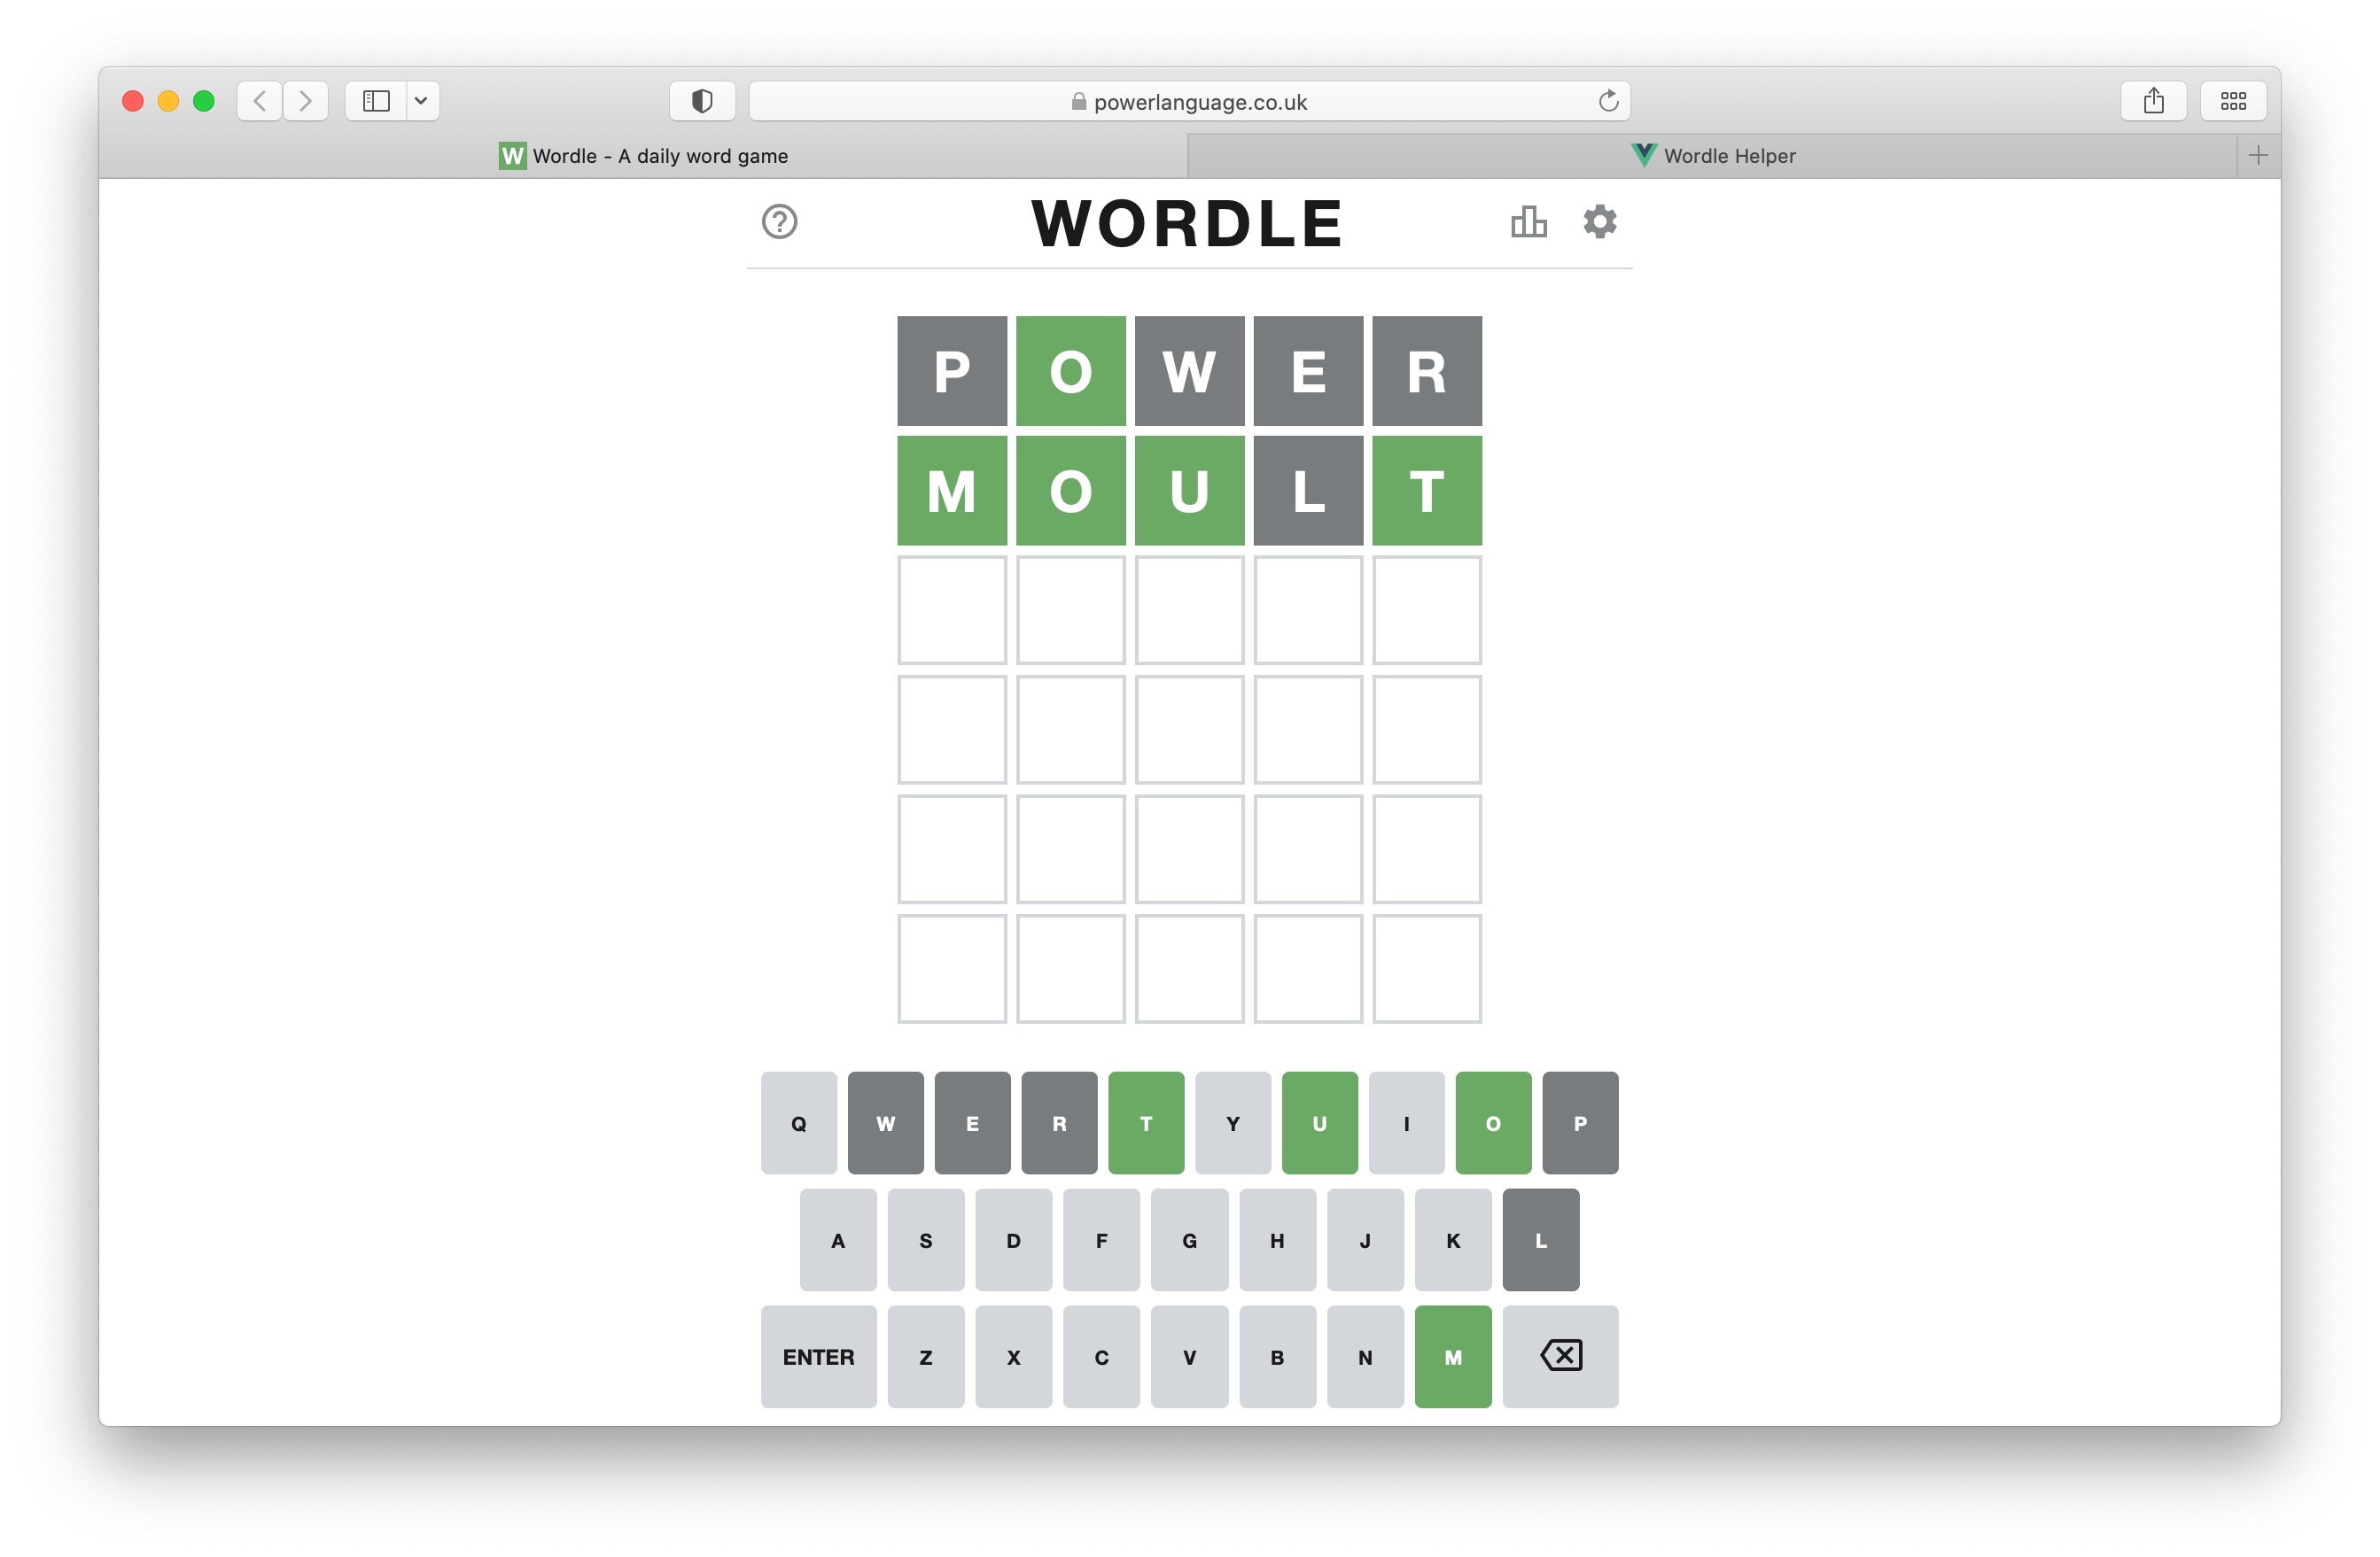Tap the B key on the keyboard

coord(1277,1356)
